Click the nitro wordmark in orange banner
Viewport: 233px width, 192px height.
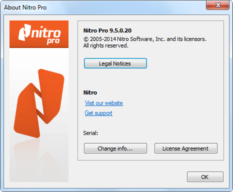click(x=46, y=32)
